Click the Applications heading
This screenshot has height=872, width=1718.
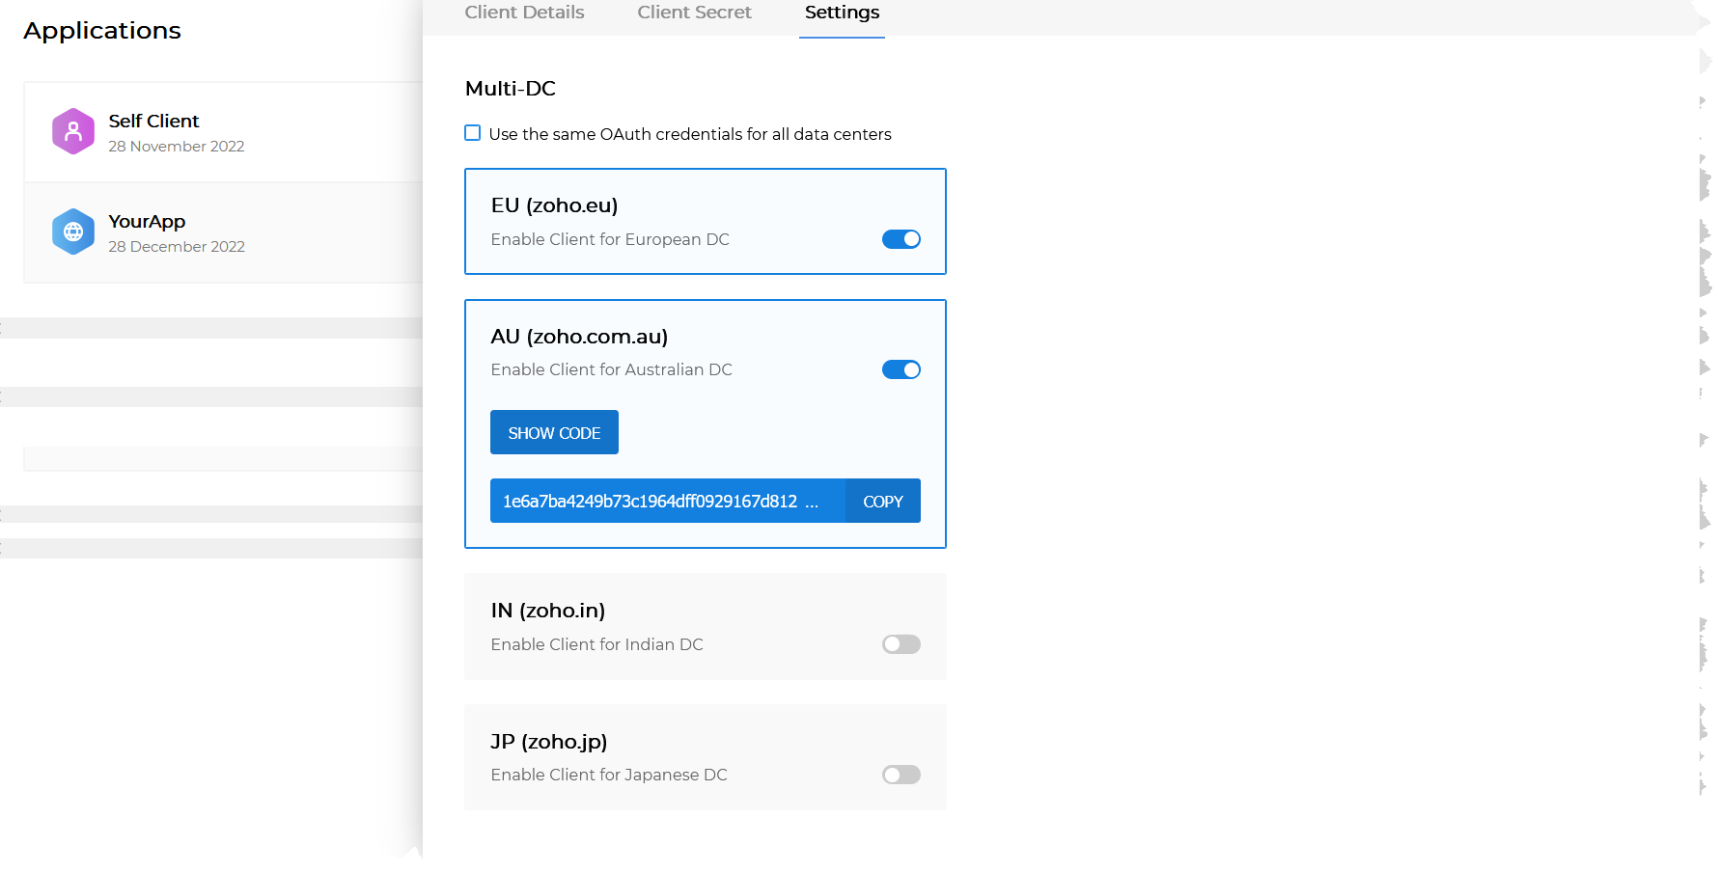[x=101, y=30]
